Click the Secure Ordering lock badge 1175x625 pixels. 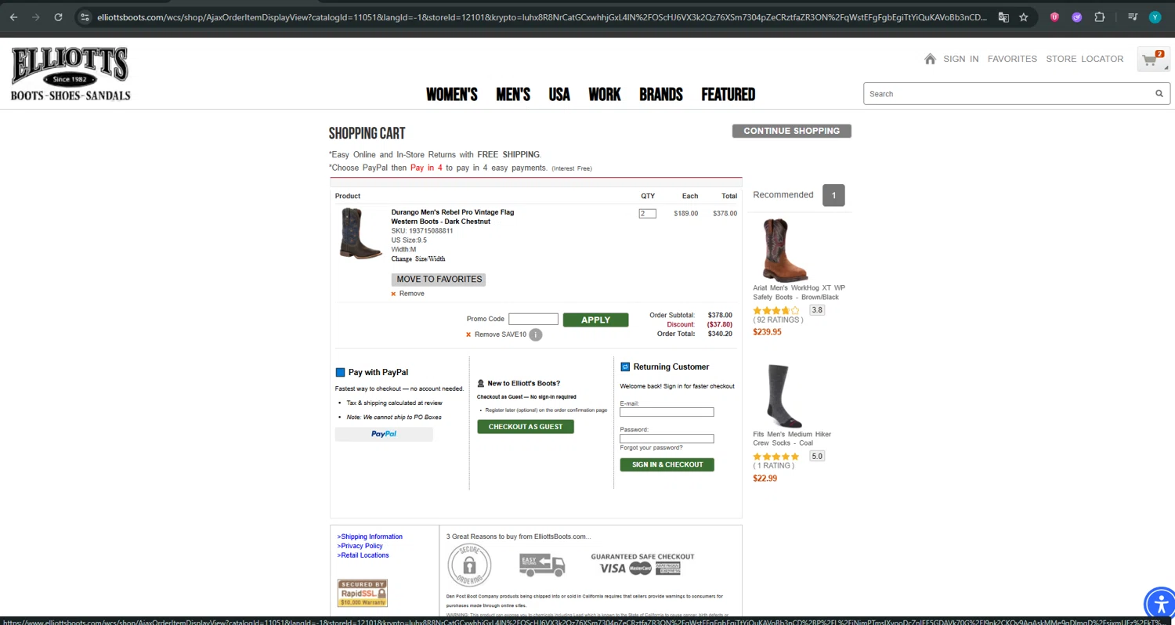point(469,565)
